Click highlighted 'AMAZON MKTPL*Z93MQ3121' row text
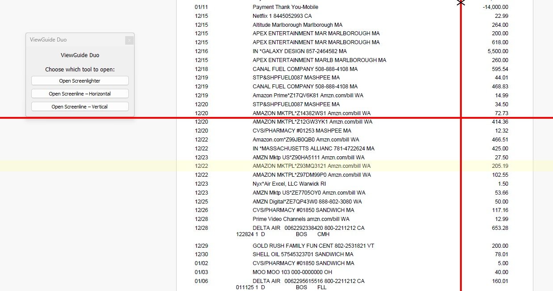The width and height of the screenshot is (553, 291). 290,166
